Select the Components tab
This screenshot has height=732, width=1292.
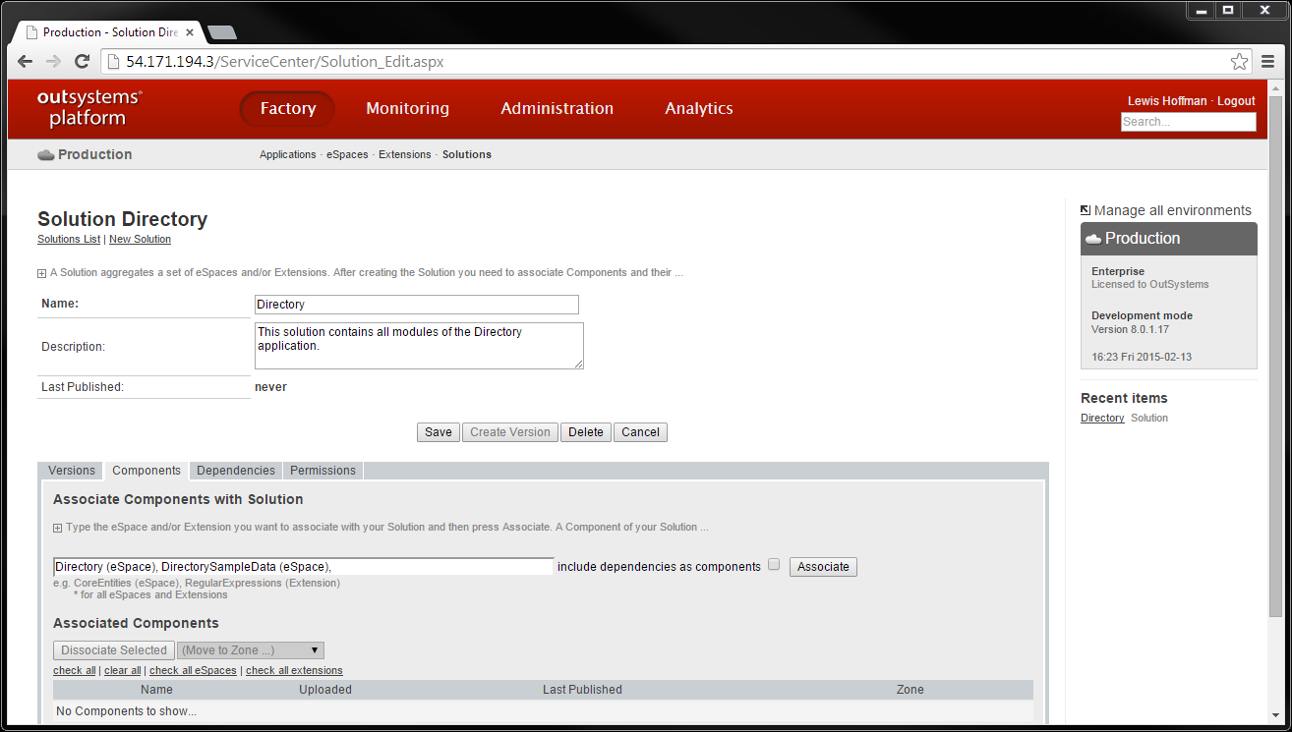[x=147, y=471]
